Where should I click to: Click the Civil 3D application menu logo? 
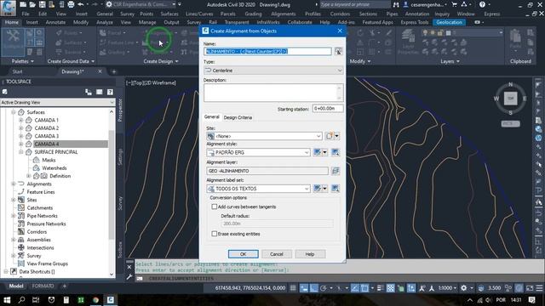[x=8, y=8]
